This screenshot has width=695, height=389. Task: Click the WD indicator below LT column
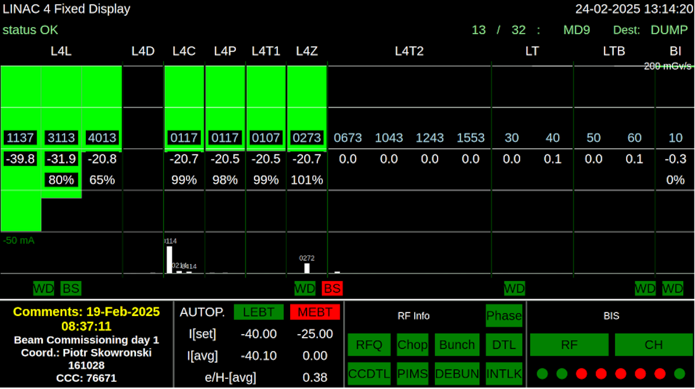click(514, 289)
